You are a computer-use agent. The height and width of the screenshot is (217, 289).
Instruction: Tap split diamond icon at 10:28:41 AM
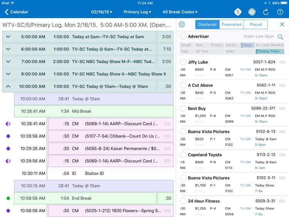[8, 124]
